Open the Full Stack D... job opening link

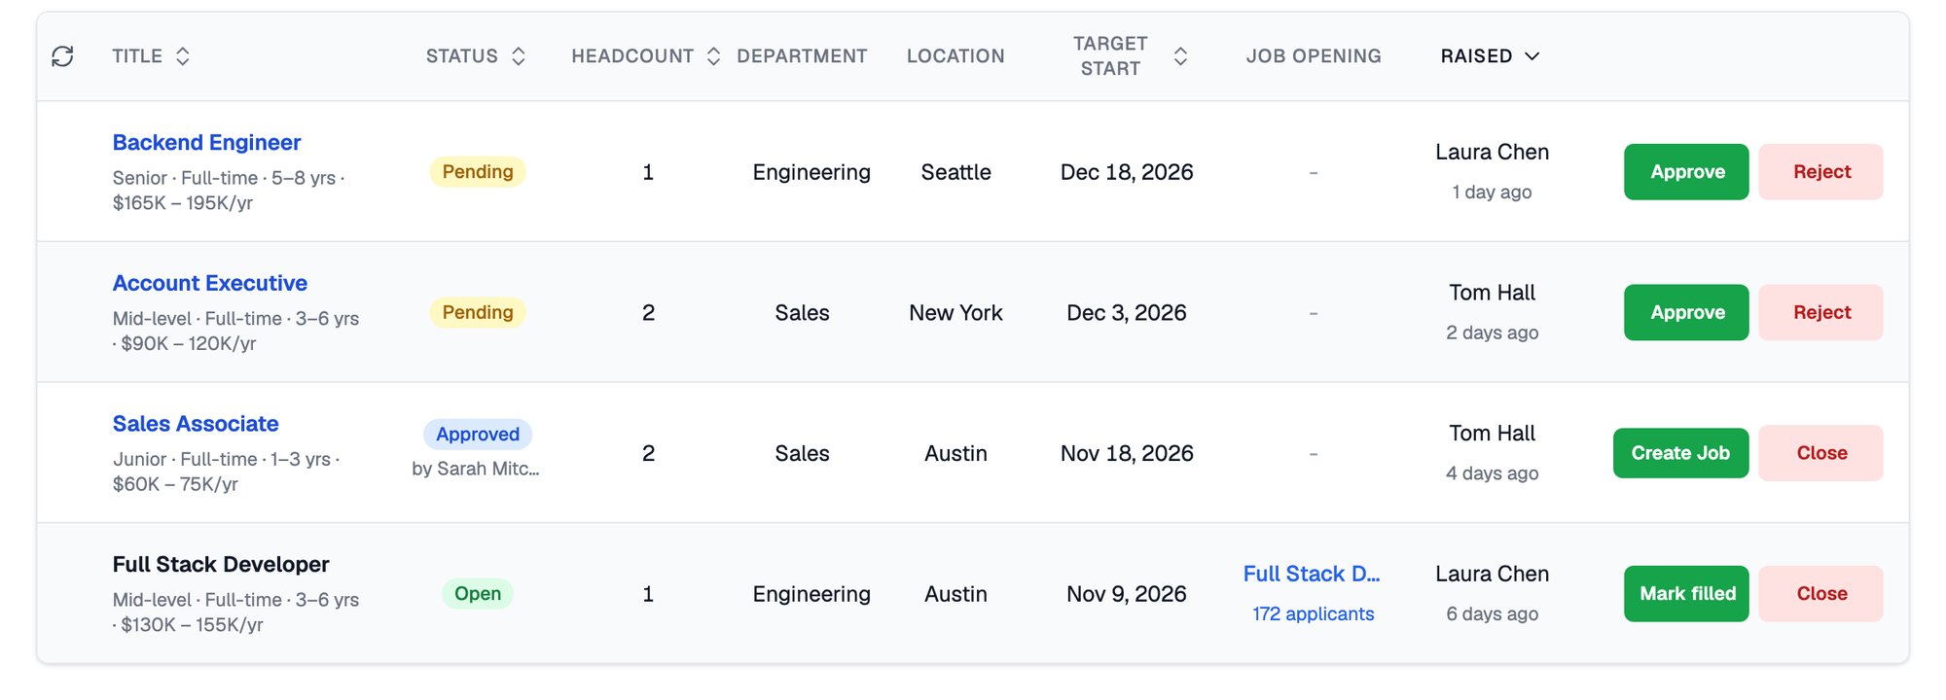1312,574
